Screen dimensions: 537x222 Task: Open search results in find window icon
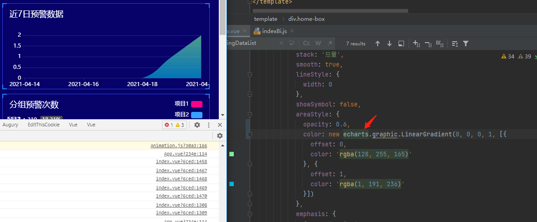401,43
